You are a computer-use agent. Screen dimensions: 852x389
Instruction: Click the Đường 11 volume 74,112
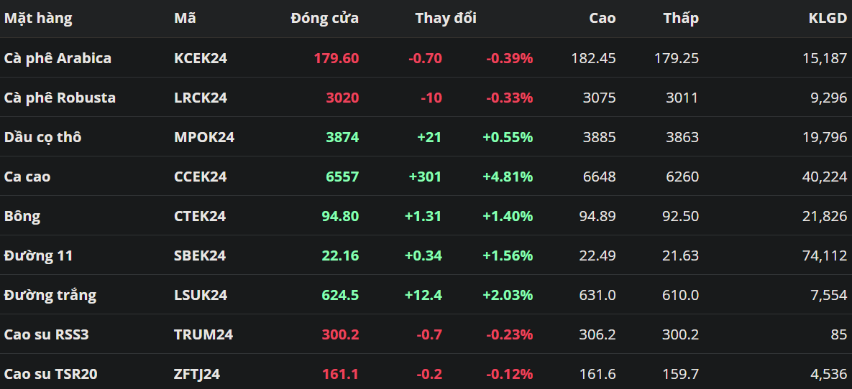click(x=824, y=256)
